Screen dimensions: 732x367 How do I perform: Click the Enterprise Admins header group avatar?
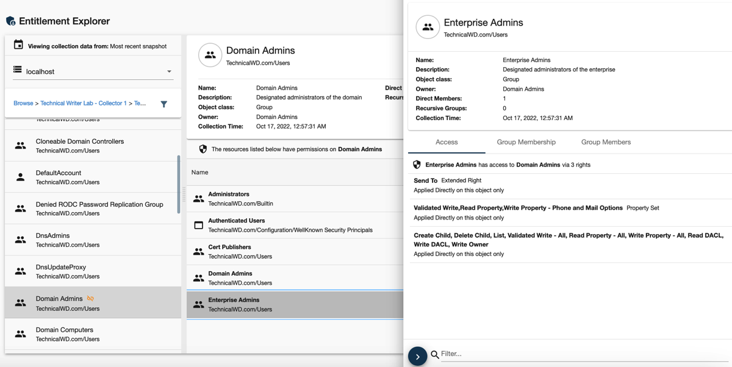(428, 27)
